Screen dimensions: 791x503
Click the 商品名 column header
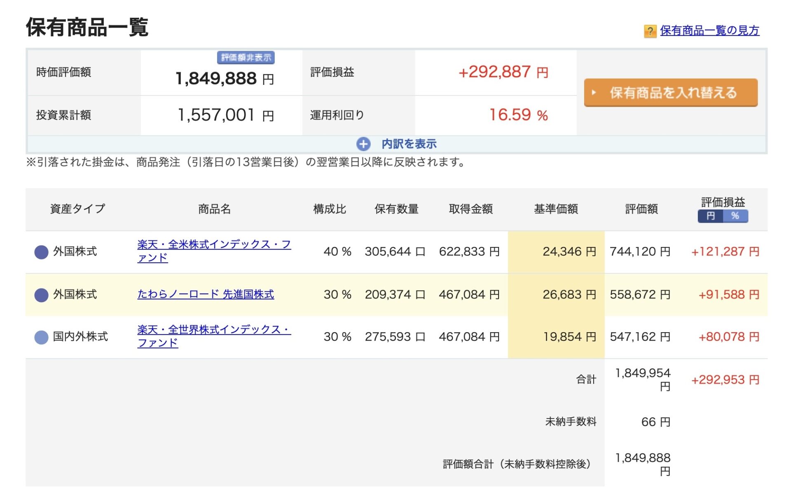coord(214,209)
